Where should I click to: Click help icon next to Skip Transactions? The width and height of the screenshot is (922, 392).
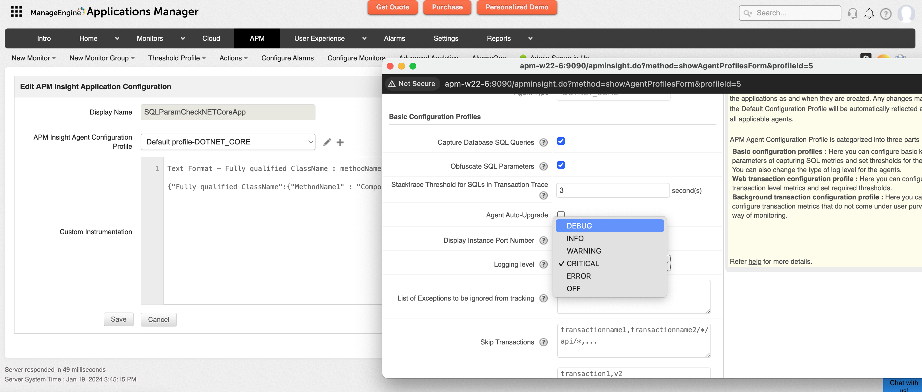point(543,342)
